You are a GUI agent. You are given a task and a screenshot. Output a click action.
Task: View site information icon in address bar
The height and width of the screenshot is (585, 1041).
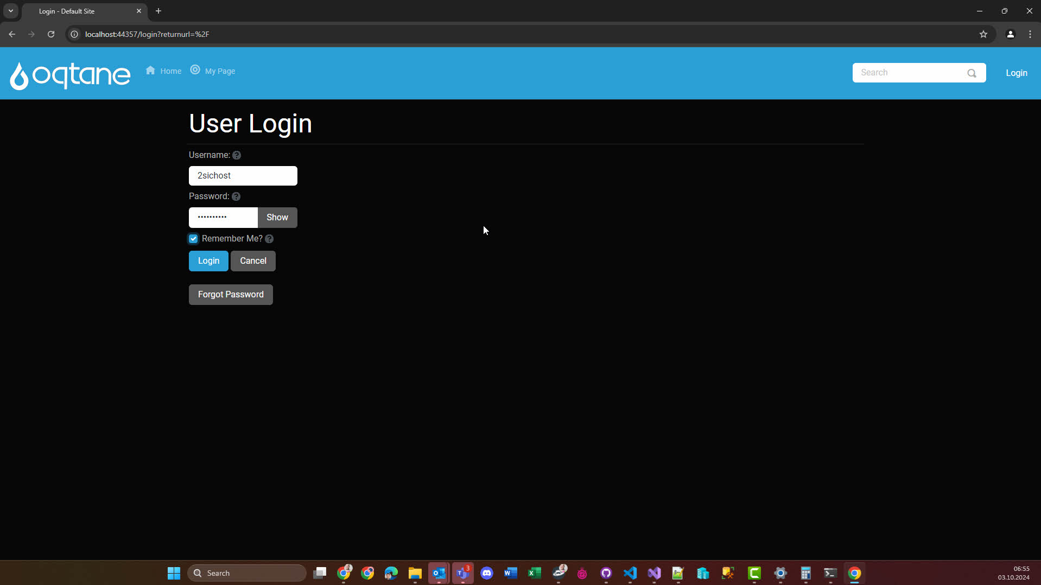click(x=75, y=34)
